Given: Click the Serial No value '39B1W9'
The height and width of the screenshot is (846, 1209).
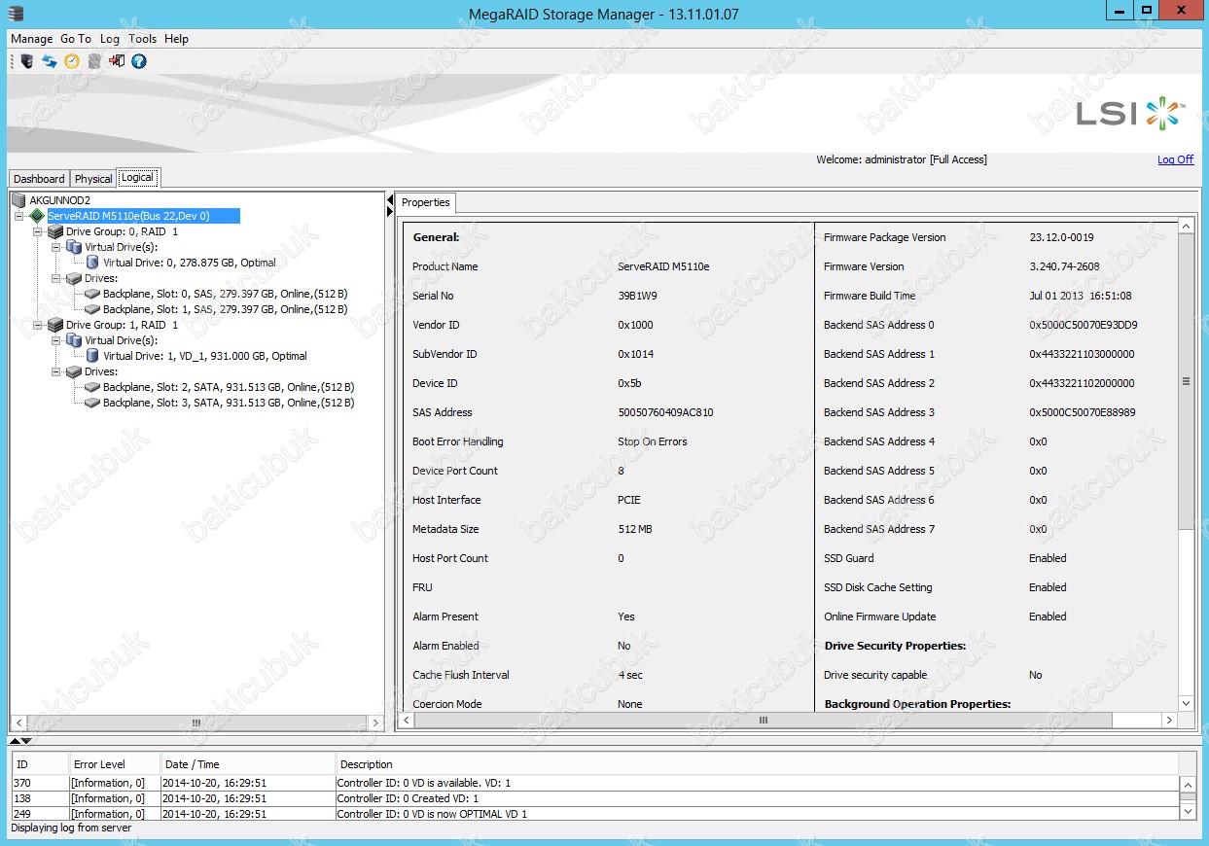Looking at the screenshot, I should point(637,296).
